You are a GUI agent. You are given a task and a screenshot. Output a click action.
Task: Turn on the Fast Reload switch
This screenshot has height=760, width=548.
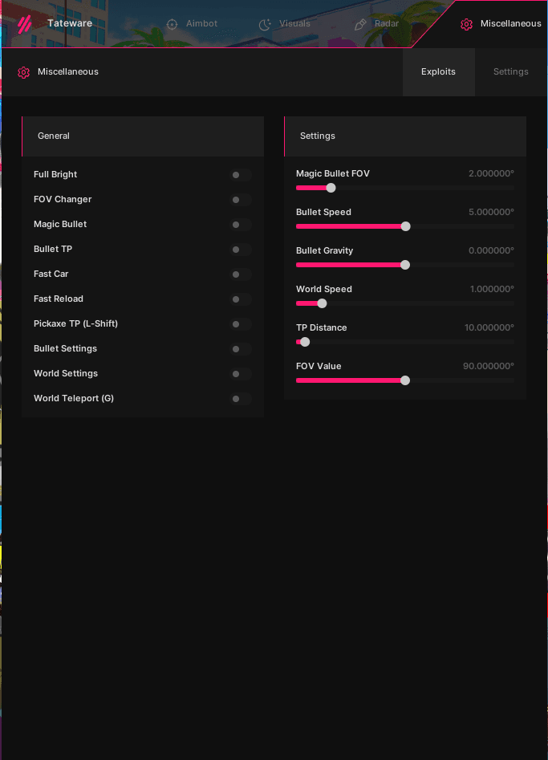click(240, 299)
